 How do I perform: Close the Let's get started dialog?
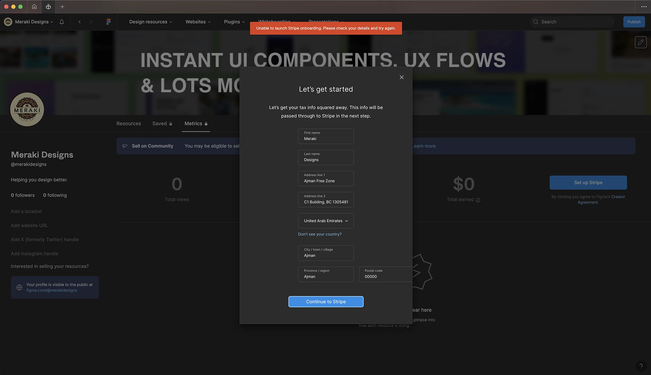(402, 77)
